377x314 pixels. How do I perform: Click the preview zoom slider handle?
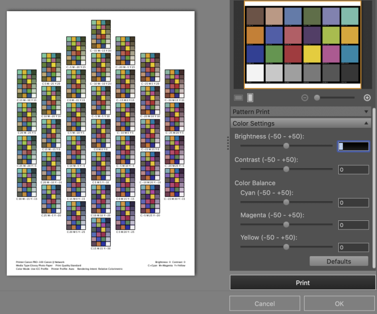[x=317, y=98]
